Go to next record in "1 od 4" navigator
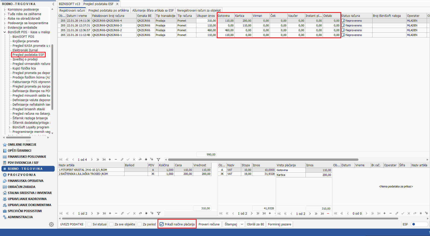 coord(92,160)
